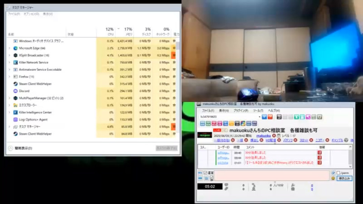Click the red info icon on the 01:01 comment
363x204 pixels.
(320, 162)
